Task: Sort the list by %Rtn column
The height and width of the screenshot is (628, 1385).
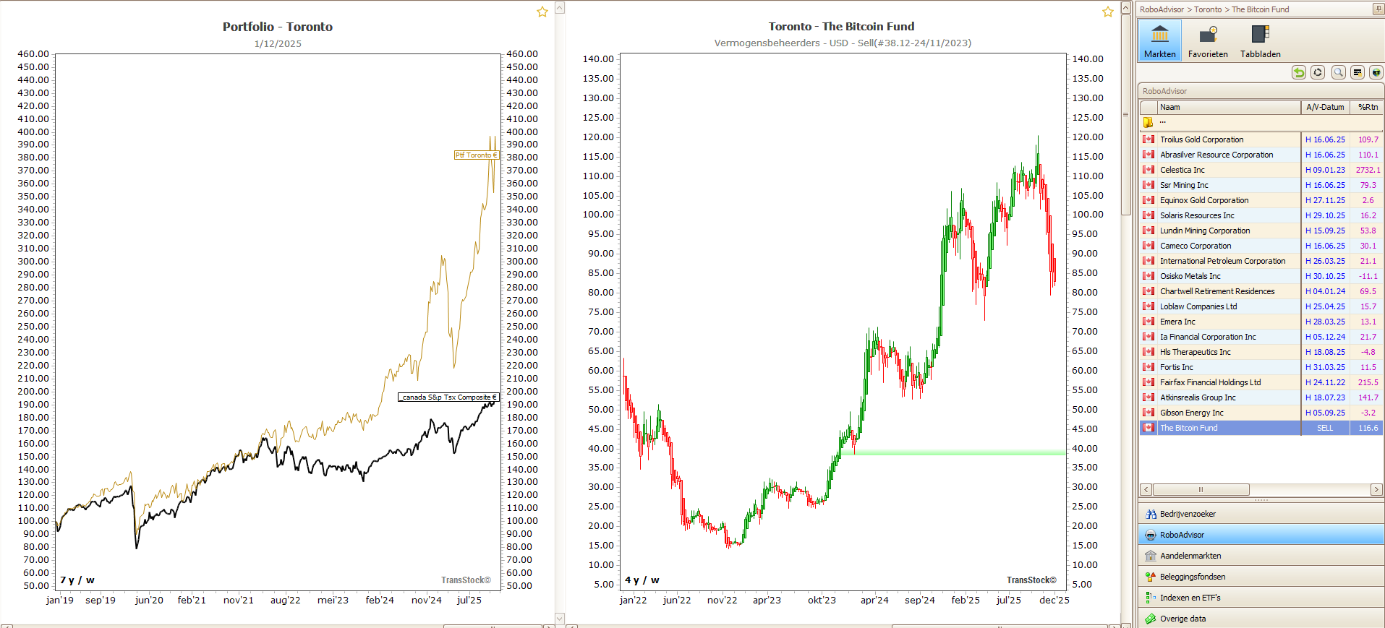Action: [x=1367, y=107]
